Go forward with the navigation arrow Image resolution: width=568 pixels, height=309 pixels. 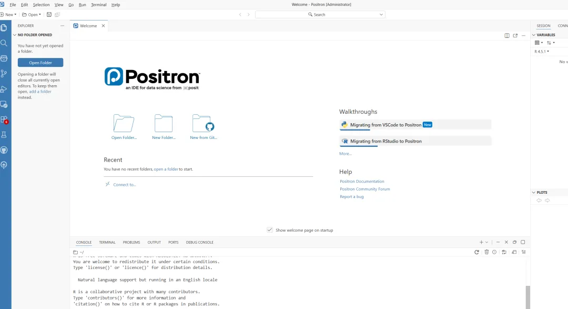(x=248, y=15)
